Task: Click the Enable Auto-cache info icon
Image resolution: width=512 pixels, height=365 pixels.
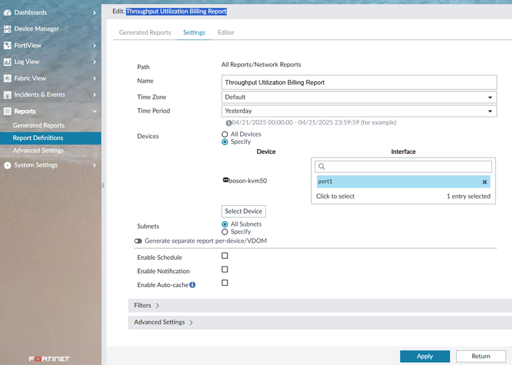Action: tap(192, 285)
